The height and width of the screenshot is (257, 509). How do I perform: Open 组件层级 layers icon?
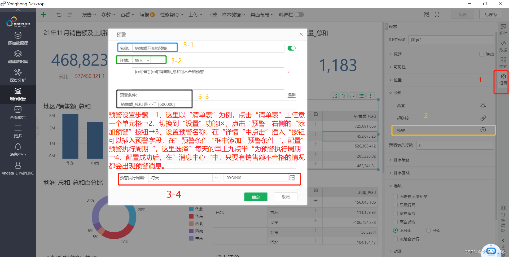[x=503, y=208]
